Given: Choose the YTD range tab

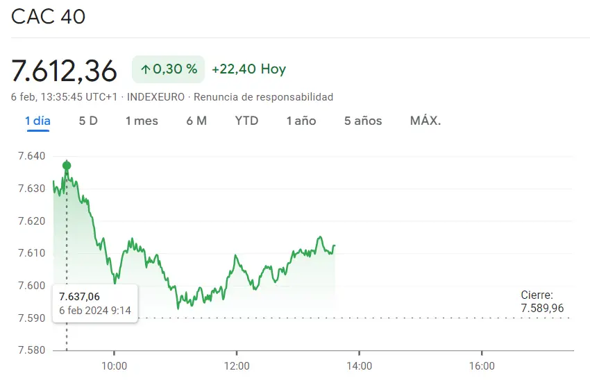Looking at the screenshot, I should coord(246,121).
